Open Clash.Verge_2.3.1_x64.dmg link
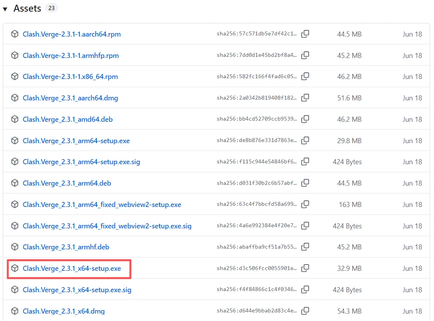Viewport: 434px width, 321px height. [63, 311]
